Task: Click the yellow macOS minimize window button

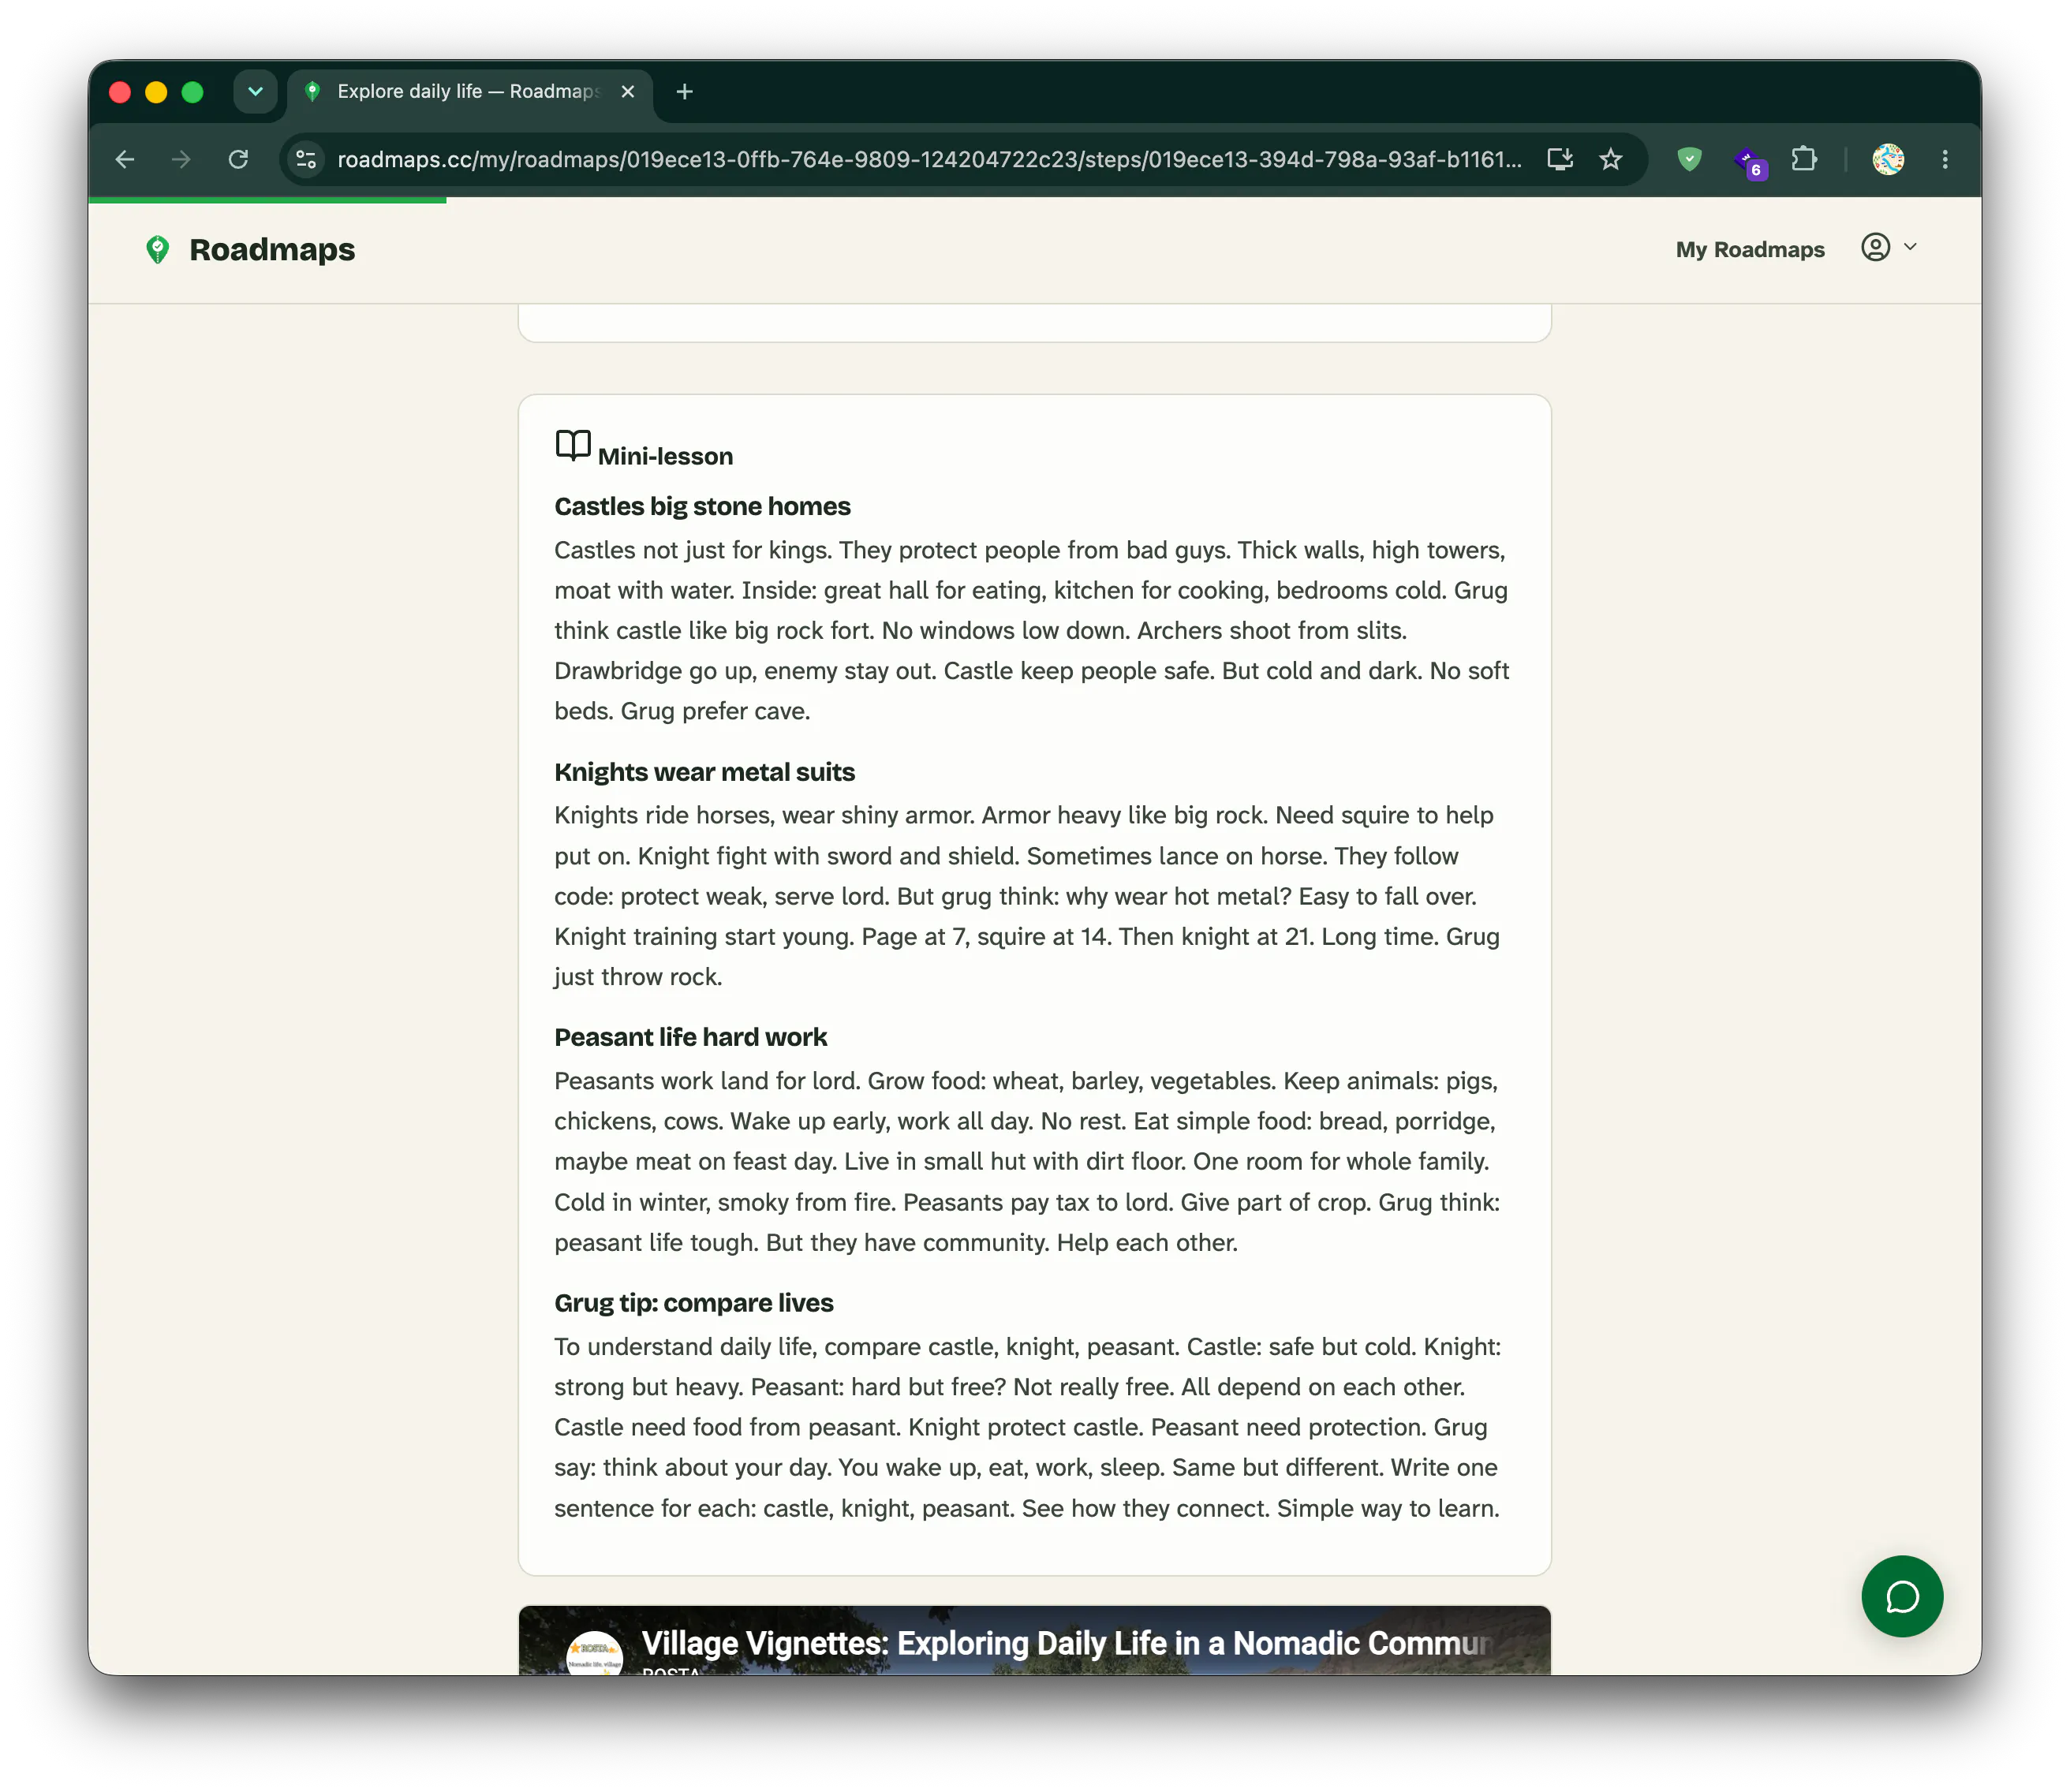Action: point(156,92)
